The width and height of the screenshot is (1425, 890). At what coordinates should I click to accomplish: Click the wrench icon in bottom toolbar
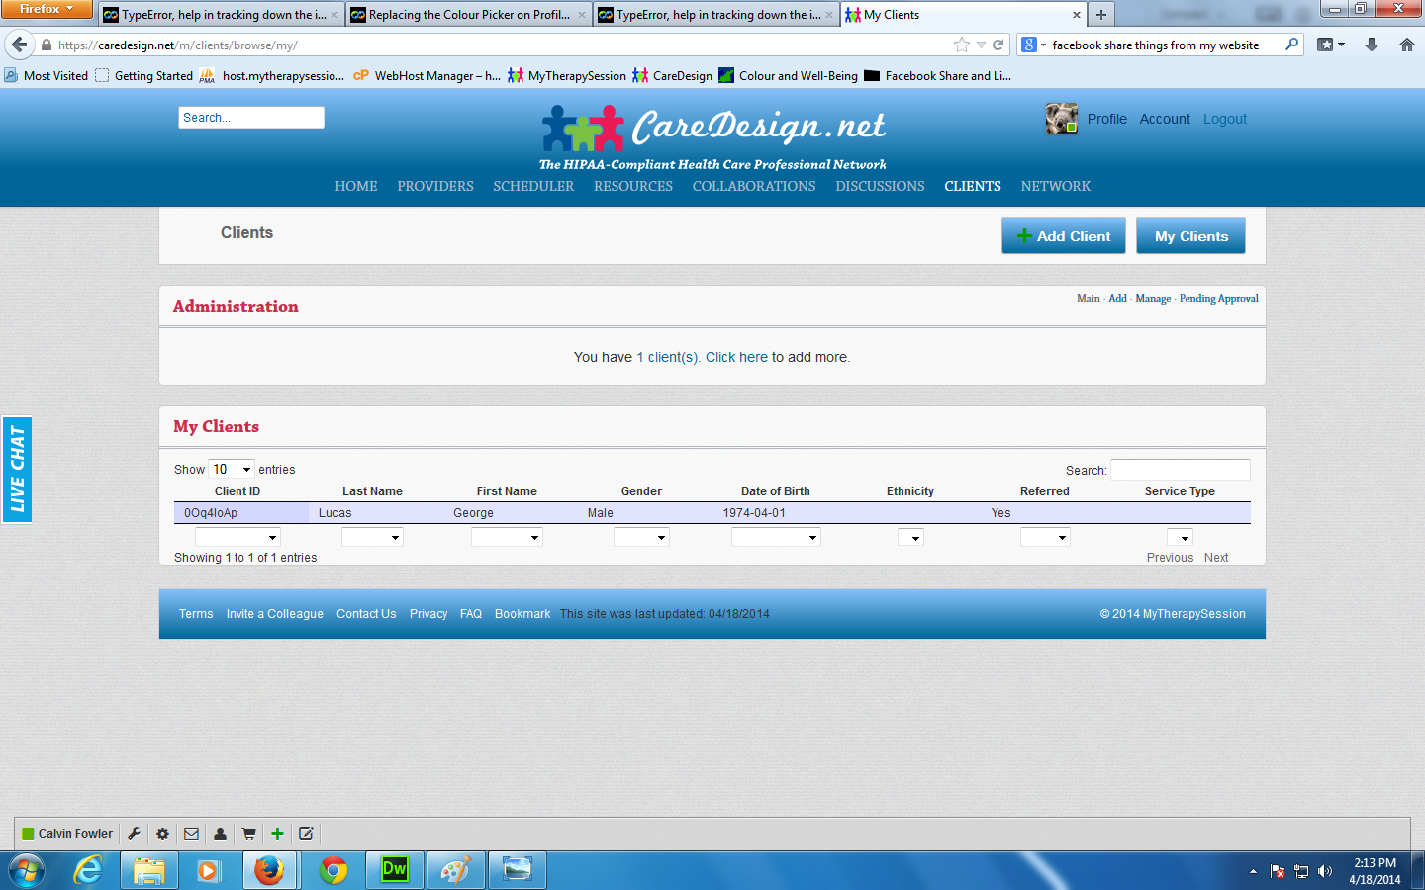134,834
